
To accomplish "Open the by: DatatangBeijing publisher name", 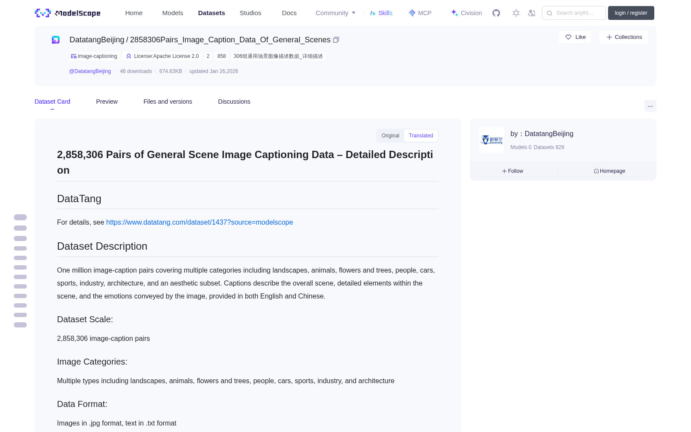I will click(x=542, y=134).
